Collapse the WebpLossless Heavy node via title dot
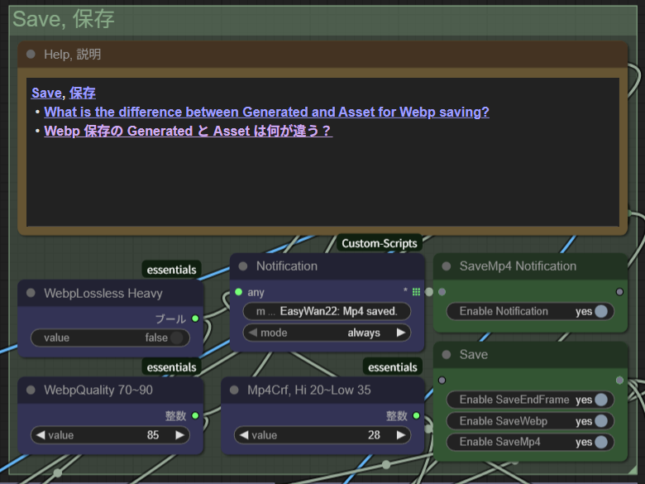Viewport: 645px width, 484px height. point(31,293)
